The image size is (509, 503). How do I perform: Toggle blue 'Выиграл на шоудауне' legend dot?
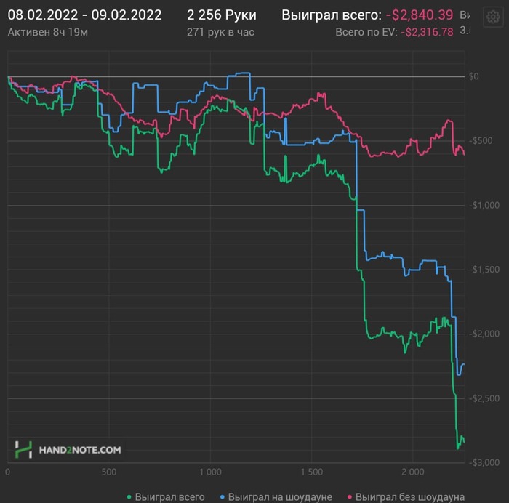click(x=223, y=497)
